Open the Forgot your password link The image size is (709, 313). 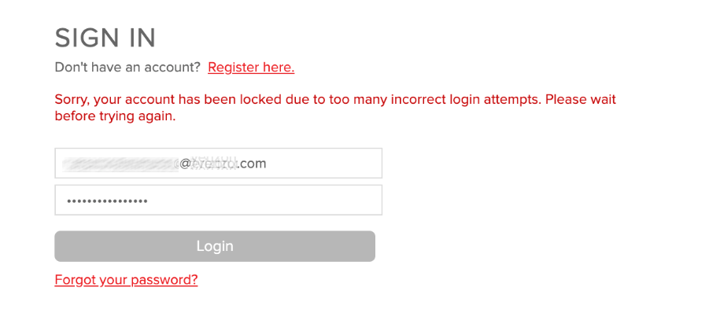coord(126,280)
